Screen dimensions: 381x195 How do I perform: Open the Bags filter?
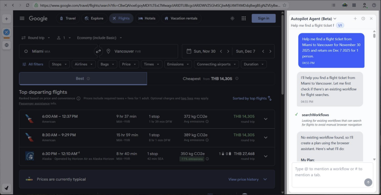[107, 64]
